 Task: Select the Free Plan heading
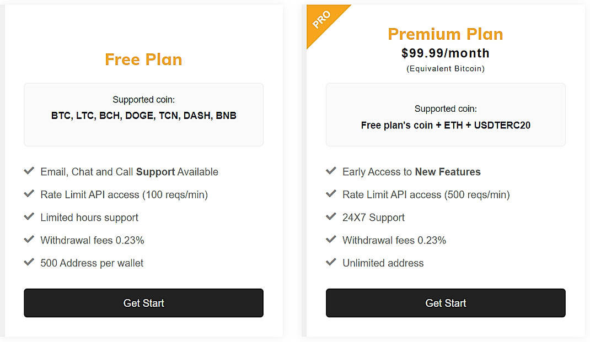tap(143, 59)
